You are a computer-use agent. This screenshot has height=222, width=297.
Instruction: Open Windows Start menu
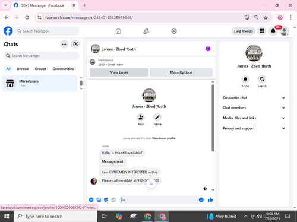[7, 217]
